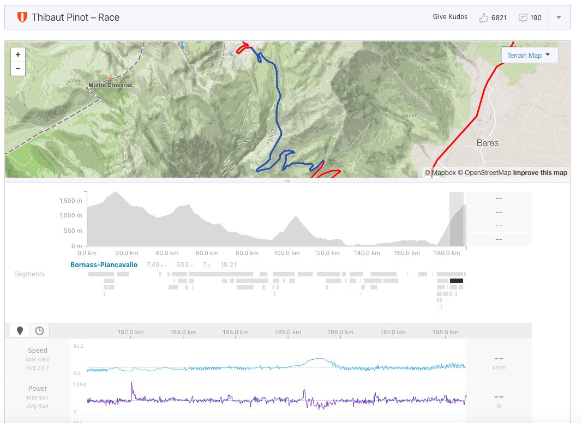
Task: Click the blue highlighted segment route on map
Action: [278, 111]
